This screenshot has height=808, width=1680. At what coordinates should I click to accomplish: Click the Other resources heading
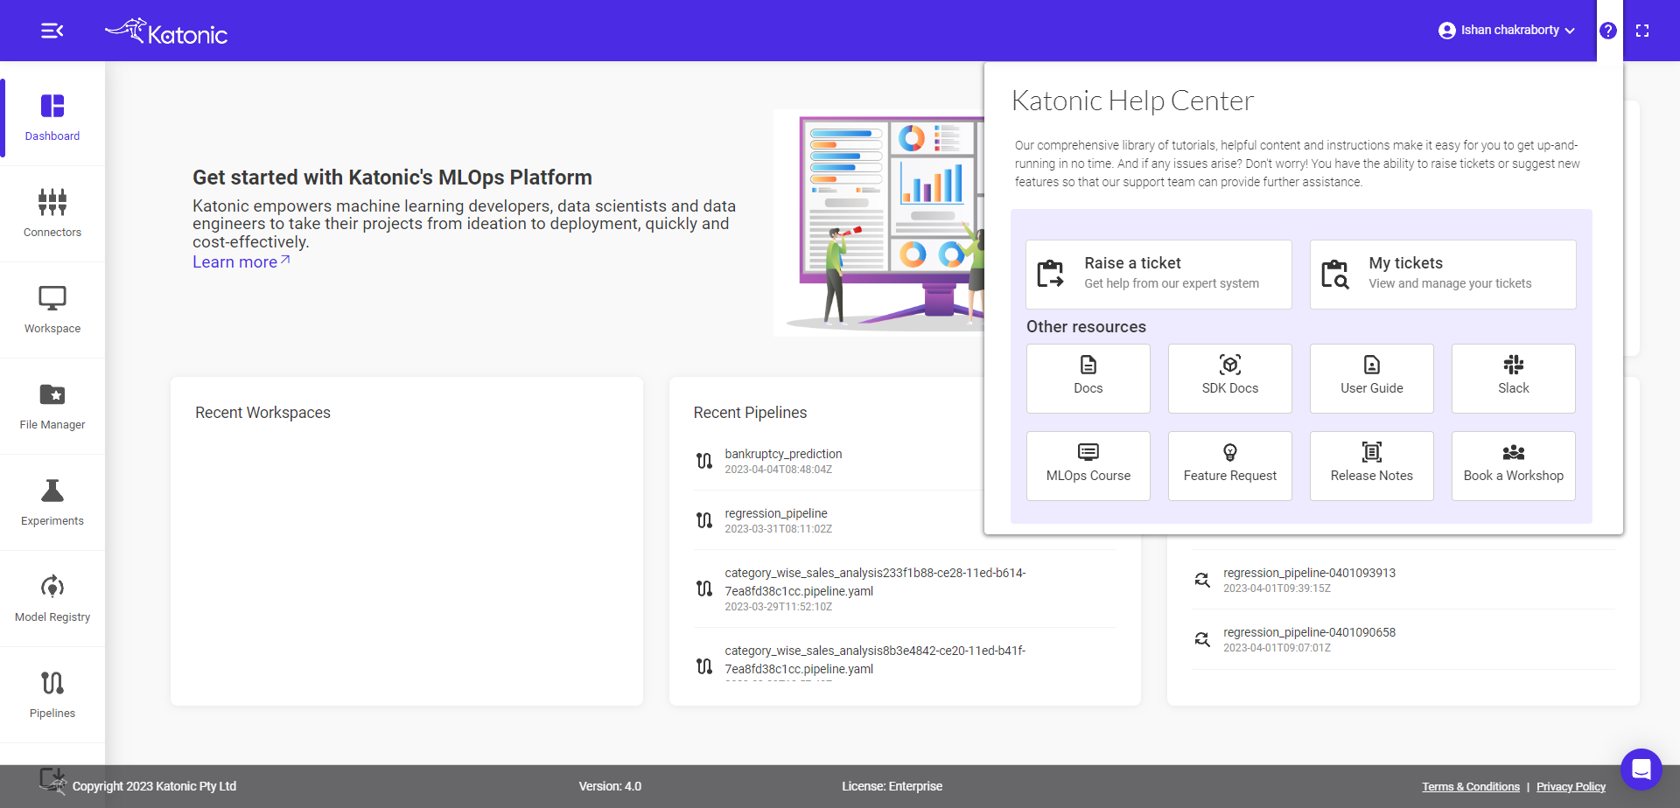click(1086, 327)
